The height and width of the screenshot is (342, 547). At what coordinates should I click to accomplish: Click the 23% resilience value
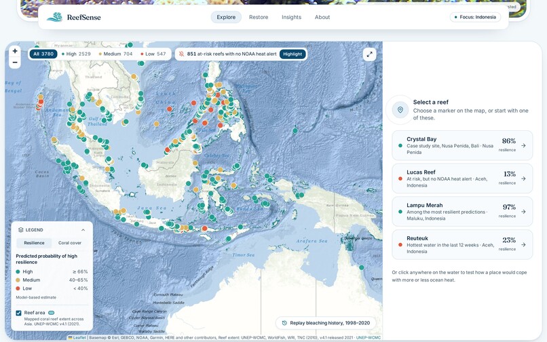509,240
